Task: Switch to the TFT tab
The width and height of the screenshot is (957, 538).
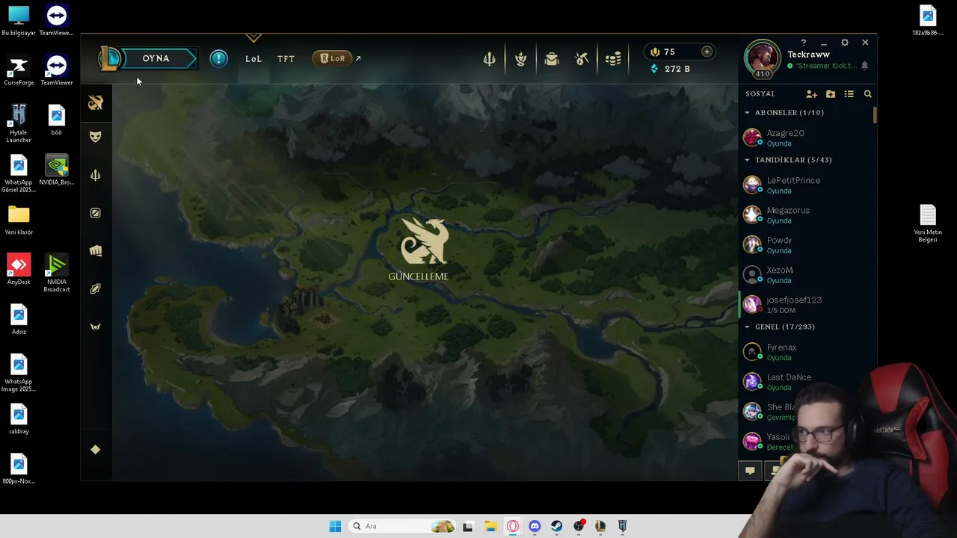Action: pyautogui.click(x=286, y=58)
